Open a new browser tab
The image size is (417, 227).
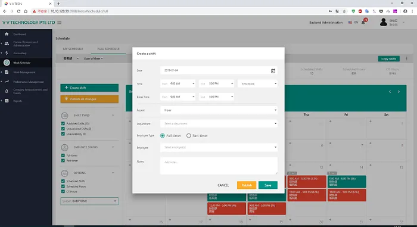(x=58, y=4)
